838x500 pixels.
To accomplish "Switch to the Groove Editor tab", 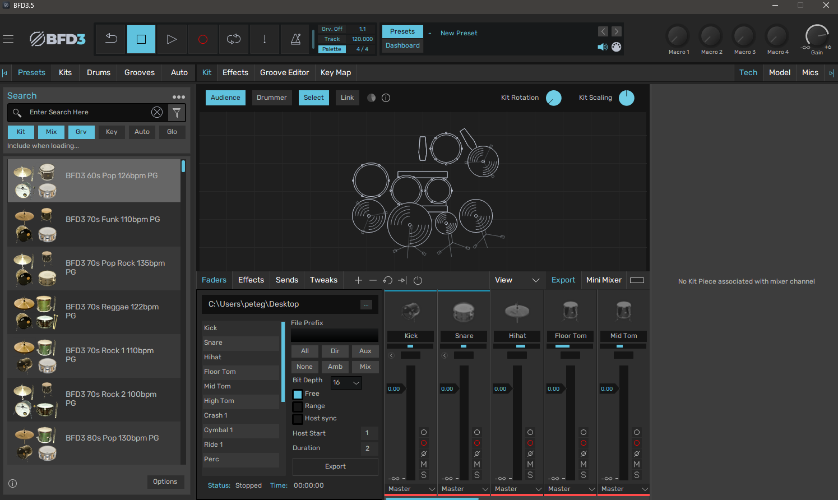I will (284, 73).
